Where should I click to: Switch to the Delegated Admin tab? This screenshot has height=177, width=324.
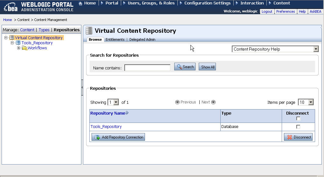(x=142, y=39)
